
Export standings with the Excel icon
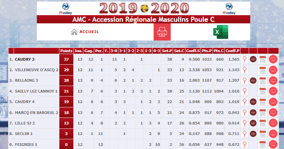pyautogui.click(x=221, y=32)
